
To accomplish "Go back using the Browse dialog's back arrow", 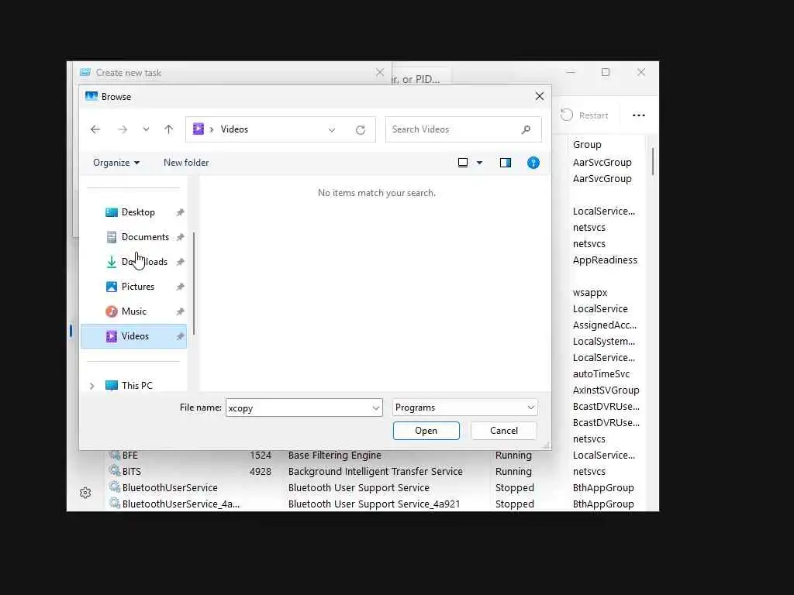I will (x=95, y=129).
